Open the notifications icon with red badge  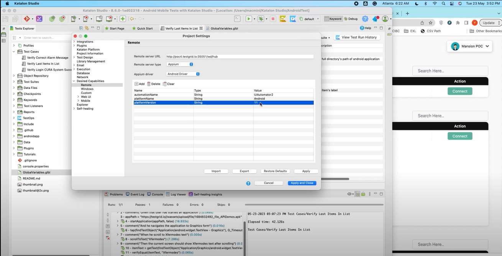click(375, 19)
